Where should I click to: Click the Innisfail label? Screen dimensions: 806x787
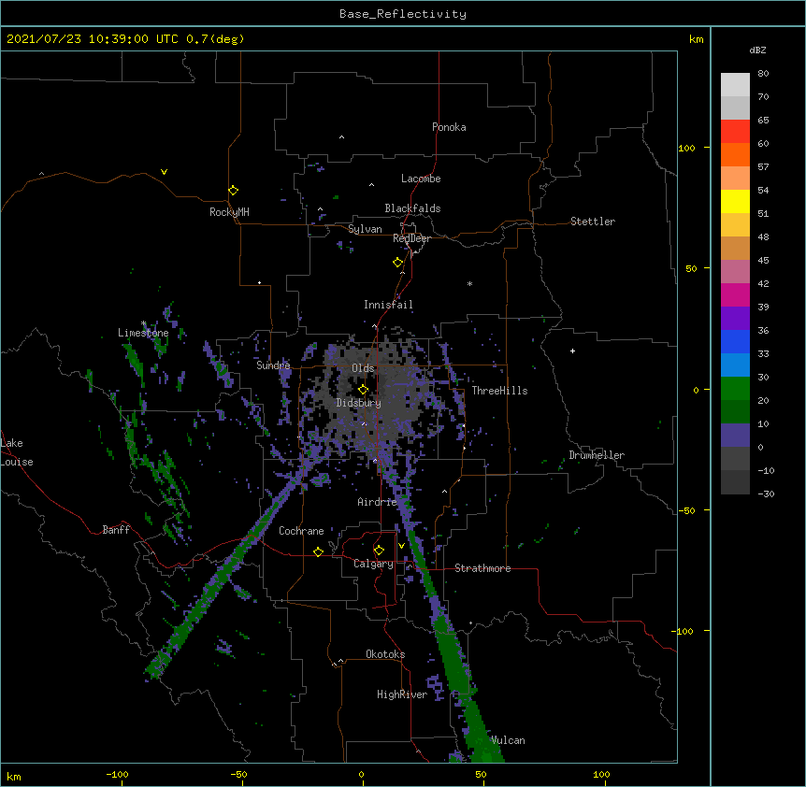[x=388, y=305]
